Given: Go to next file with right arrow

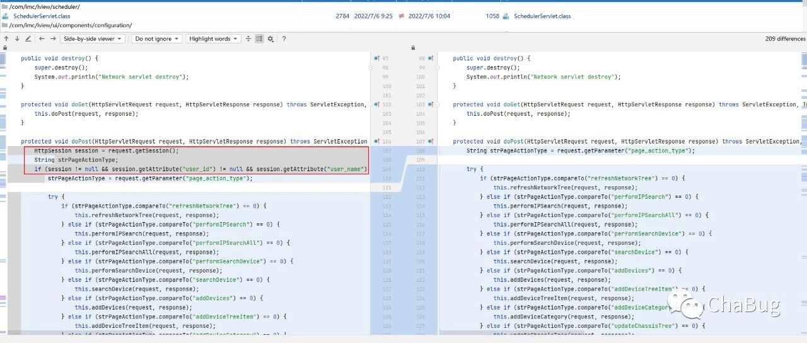Looking at the screenshot, I should pos(53,38).
